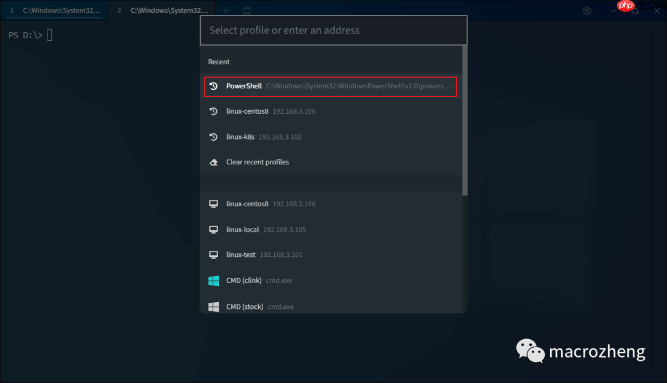Click history icon beside PowerShell entry
The image size is (667, 383).
pyautogui.click(x=214, y=86)
